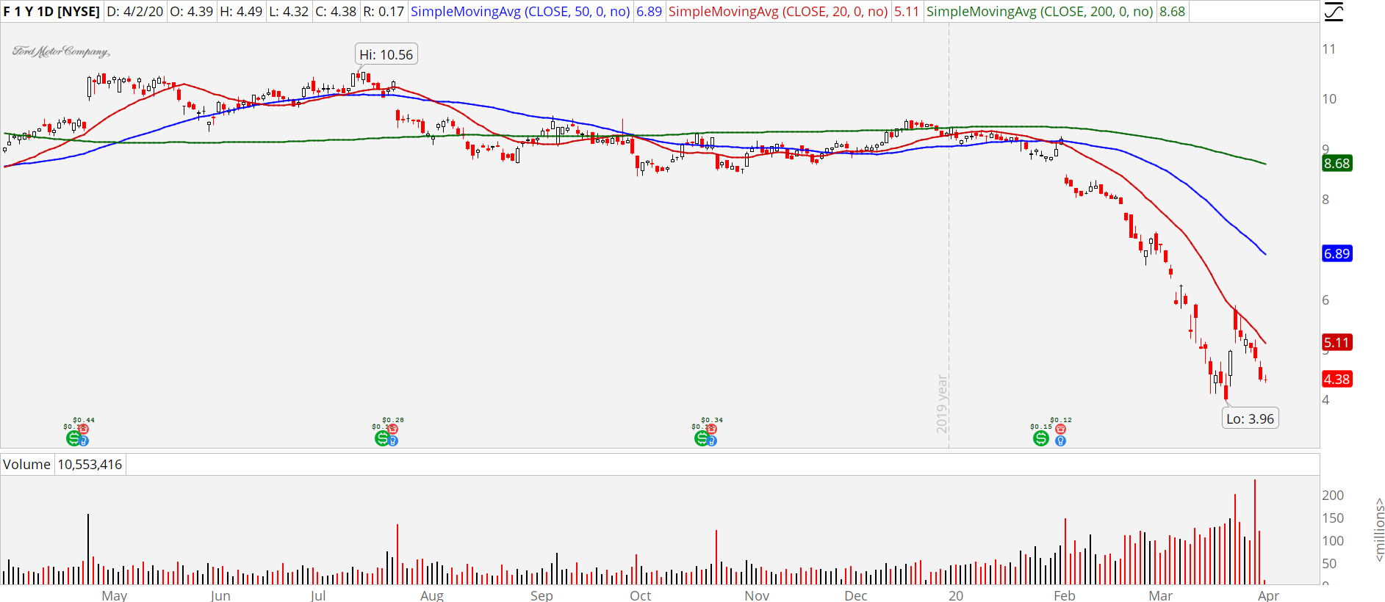Click the 150 mark on the volume axis

click(1333, 518)
